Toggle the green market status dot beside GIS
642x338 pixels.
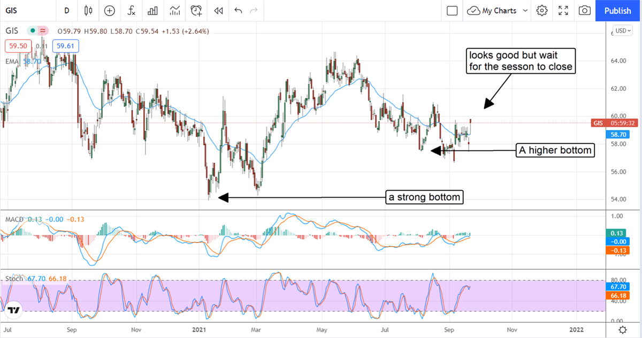click(x=33, y=31)
